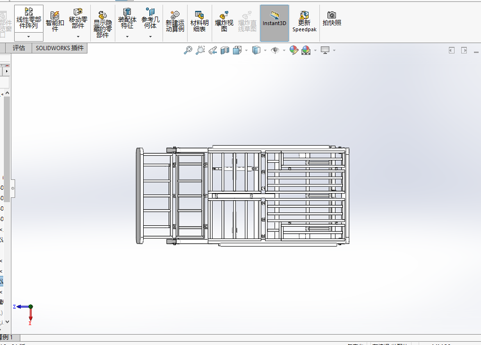Click the Exploded View (爆炸视图) tool
Screen dimensions: 481x345
coord(224,21)
